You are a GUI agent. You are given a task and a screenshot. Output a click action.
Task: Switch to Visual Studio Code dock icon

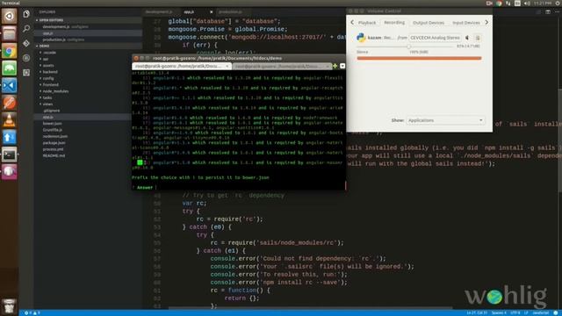pyautogui.click(x=9, y=85)
